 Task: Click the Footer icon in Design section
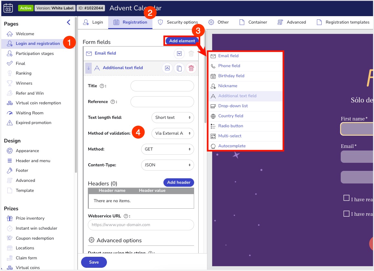(10, 171)
